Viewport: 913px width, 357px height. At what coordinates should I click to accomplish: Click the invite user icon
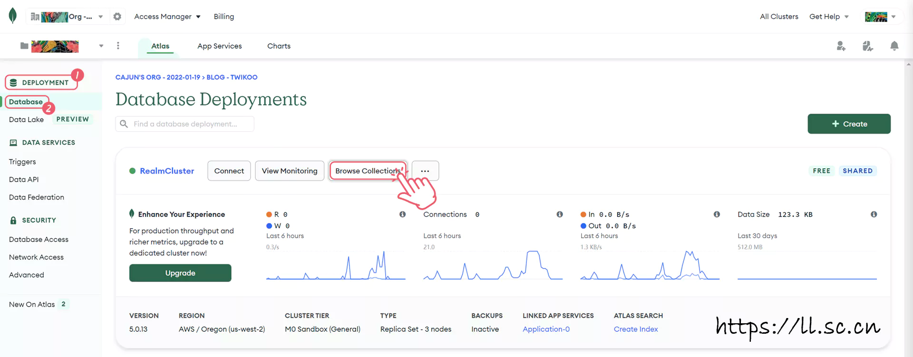pyautogui.click(x=841, y=46)
